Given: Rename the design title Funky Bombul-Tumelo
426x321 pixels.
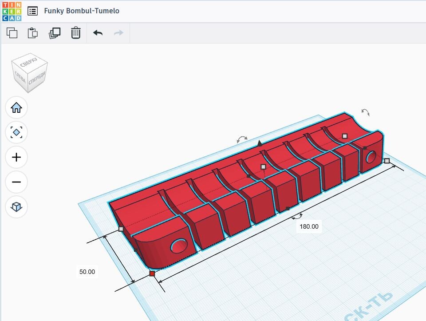Looking at the screenshot, I should pos(82,11).
